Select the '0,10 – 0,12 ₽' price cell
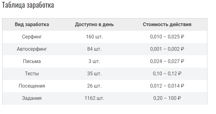 pyautogui.click(x=167, y=73)
